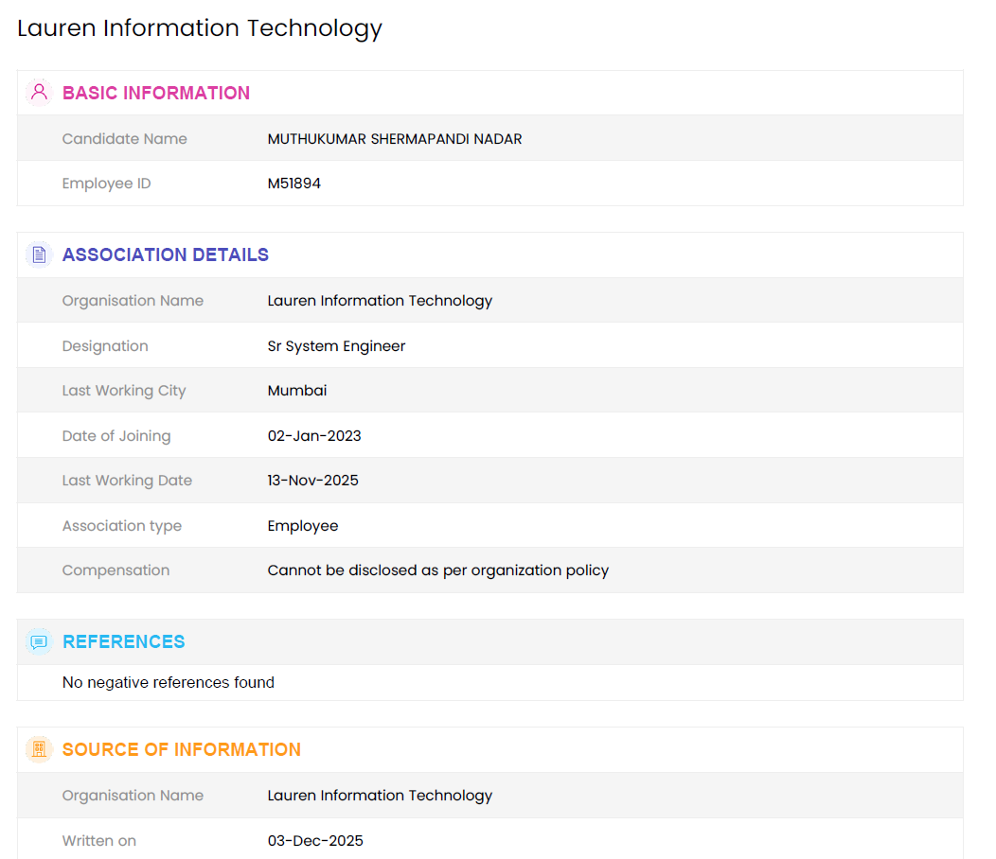996x859 pixels.
Task: Click the document icon beside Association Details
Action: coord(39,254)
